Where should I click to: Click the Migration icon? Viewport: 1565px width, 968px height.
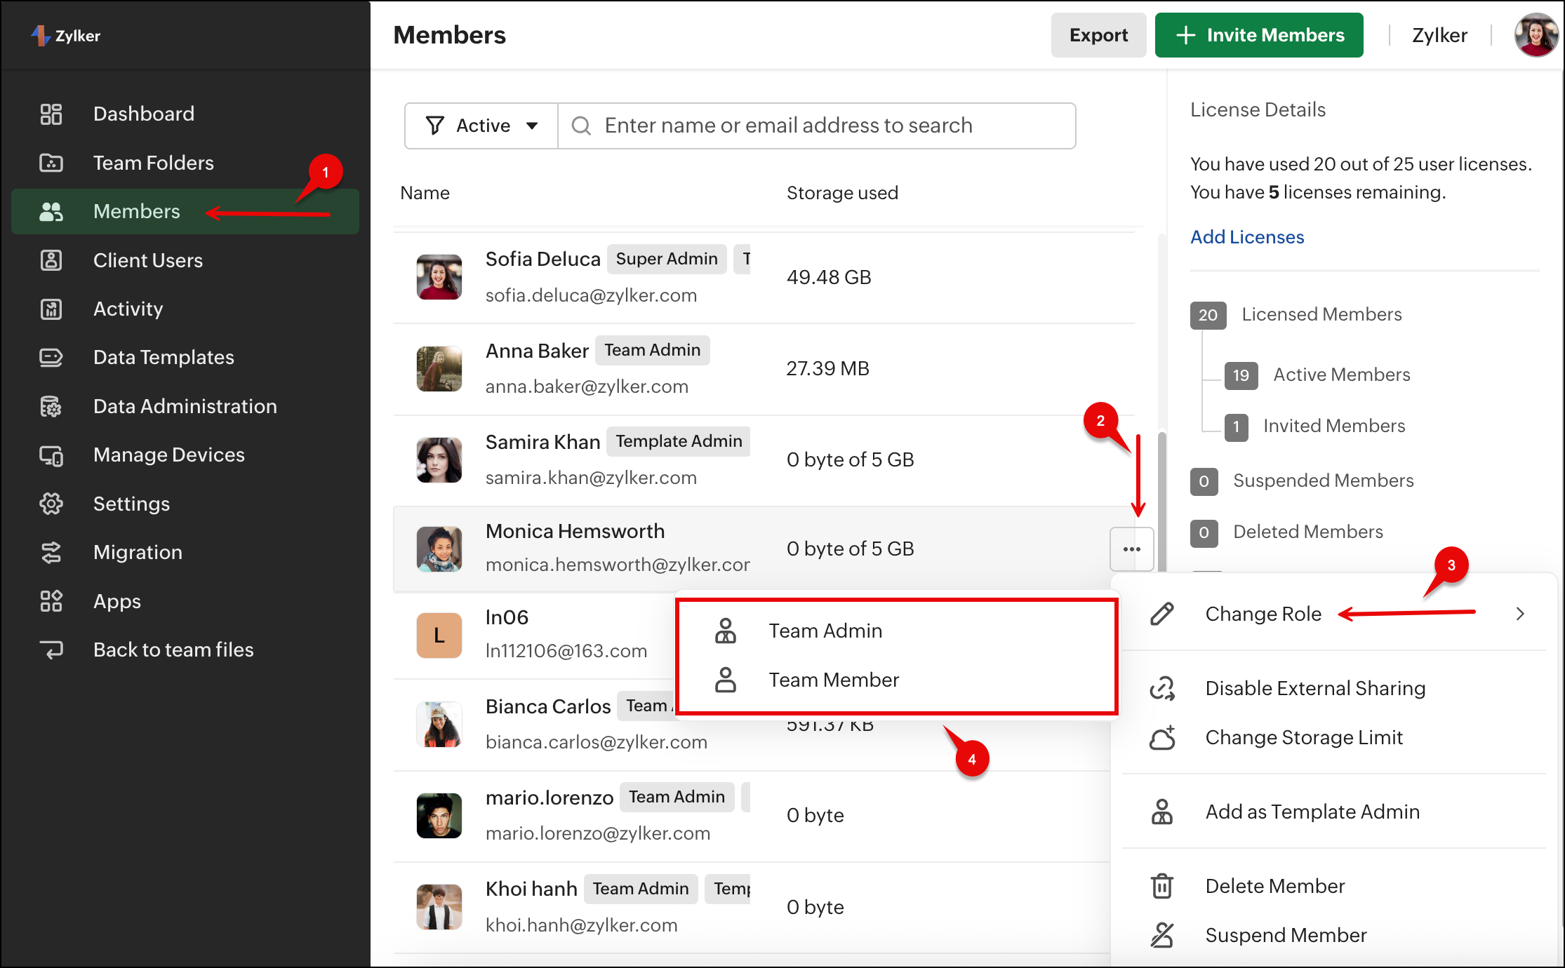pos(51,553)
